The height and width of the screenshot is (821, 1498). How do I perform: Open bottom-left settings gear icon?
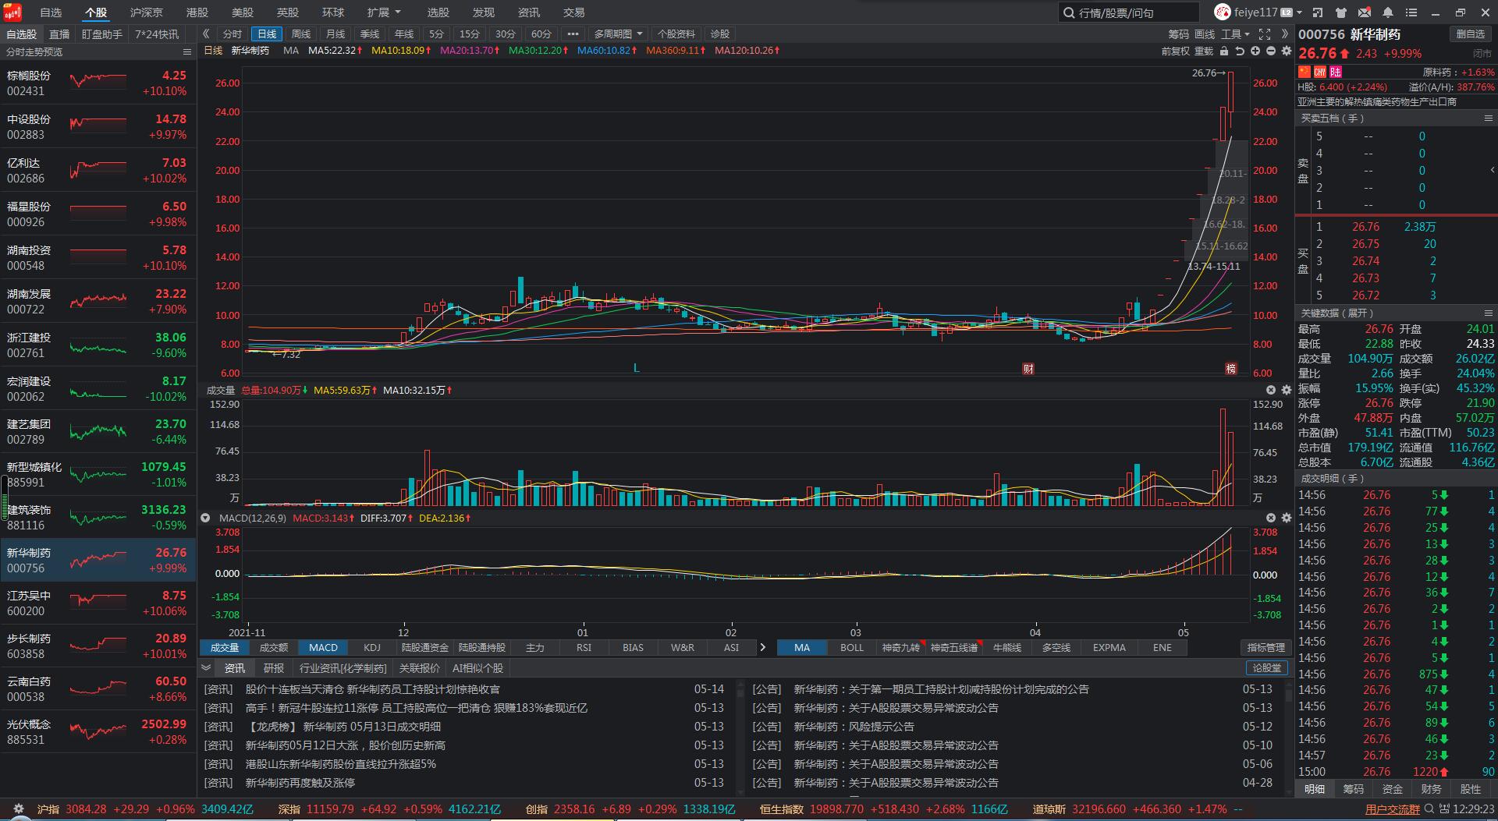click(19, 809)
